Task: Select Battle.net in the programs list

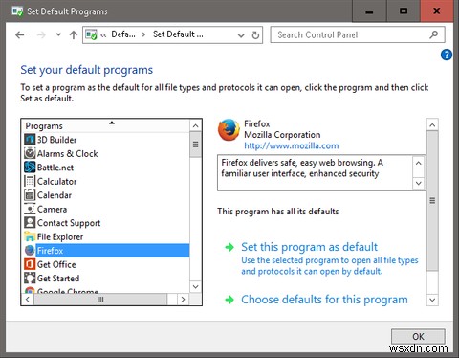Action: (x=55, y=168)
